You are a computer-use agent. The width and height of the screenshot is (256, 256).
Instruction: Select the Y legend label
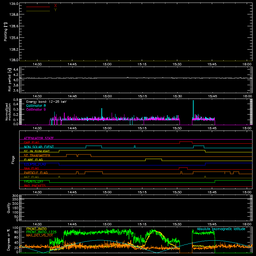[55, 10]
